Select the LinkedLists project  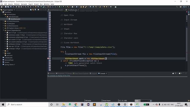[x=8, y=58]
